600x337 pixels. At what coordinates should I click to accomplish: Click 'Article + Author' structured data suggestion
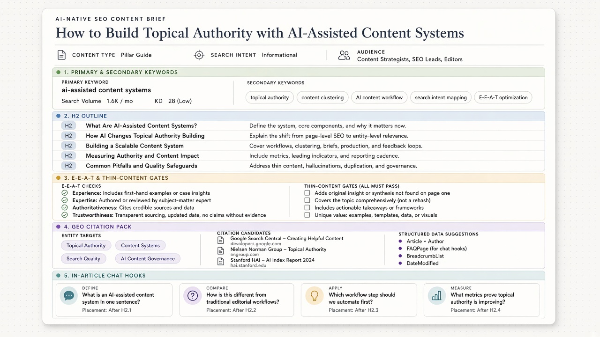coord(425,242)
